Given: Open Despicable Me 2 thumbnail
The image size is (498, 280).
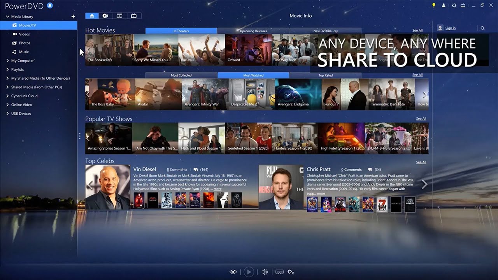Looking at the screenshot, I should click(x=252, y=94).
